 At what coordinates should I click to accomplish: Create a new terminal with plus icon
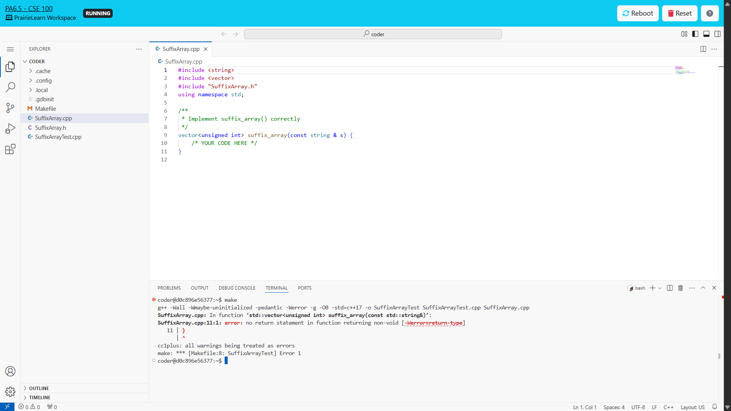653,288
